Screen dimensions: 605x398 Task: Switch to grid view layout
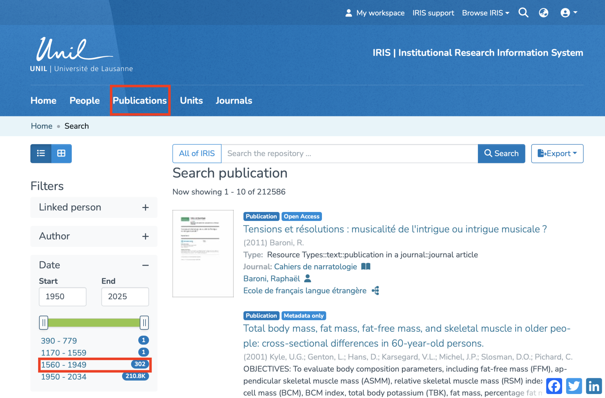[x=61, y=154]
